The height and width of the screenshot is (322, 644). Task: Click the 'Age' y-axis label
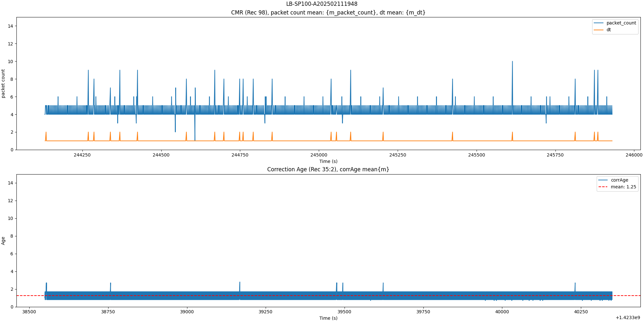pos(3,241)
